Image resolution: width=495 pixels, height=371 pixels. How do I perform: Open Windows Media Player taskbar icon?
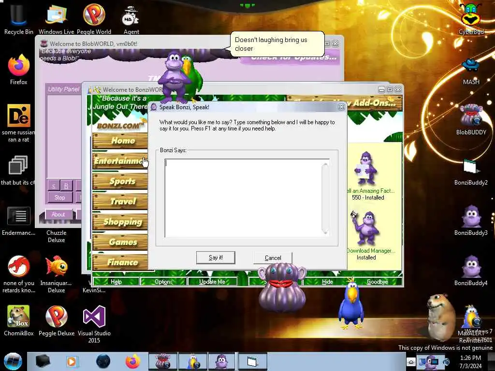click(x=72, y=361)
